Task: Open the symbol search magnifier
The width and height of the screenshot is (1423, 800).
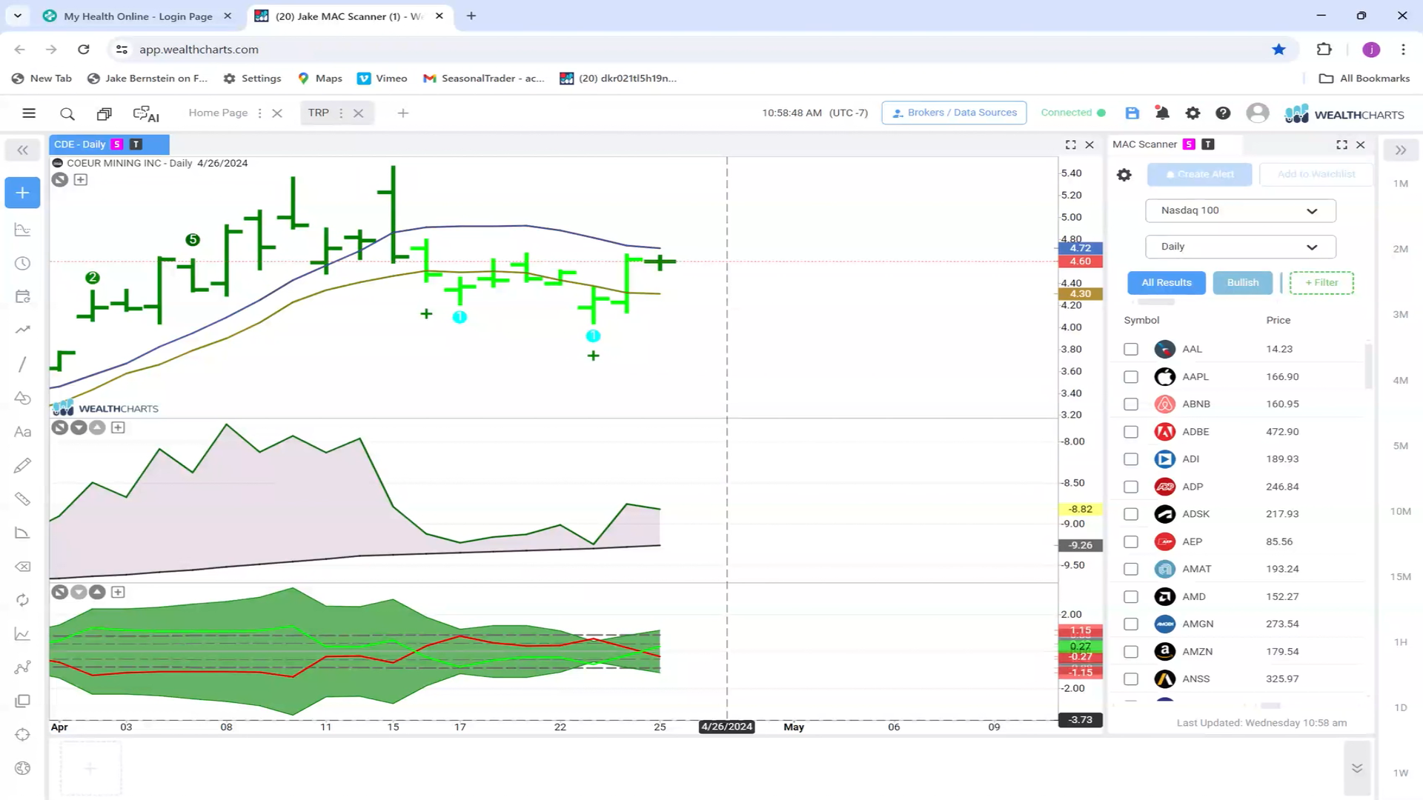Action: coord(67,113)
